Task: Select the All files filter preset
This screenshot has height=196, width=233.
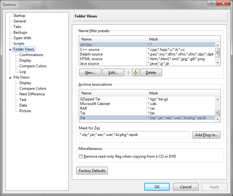Action: pyautogui.click(x=147, y=45)
